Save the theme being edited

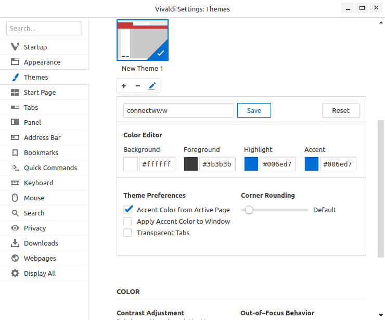pos(254,110)
